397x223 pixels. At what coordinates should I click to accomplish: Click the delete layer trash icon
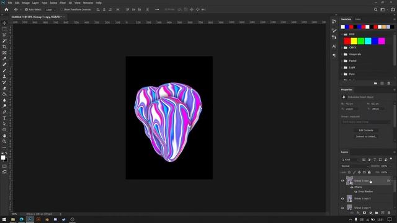click(389, 213)
